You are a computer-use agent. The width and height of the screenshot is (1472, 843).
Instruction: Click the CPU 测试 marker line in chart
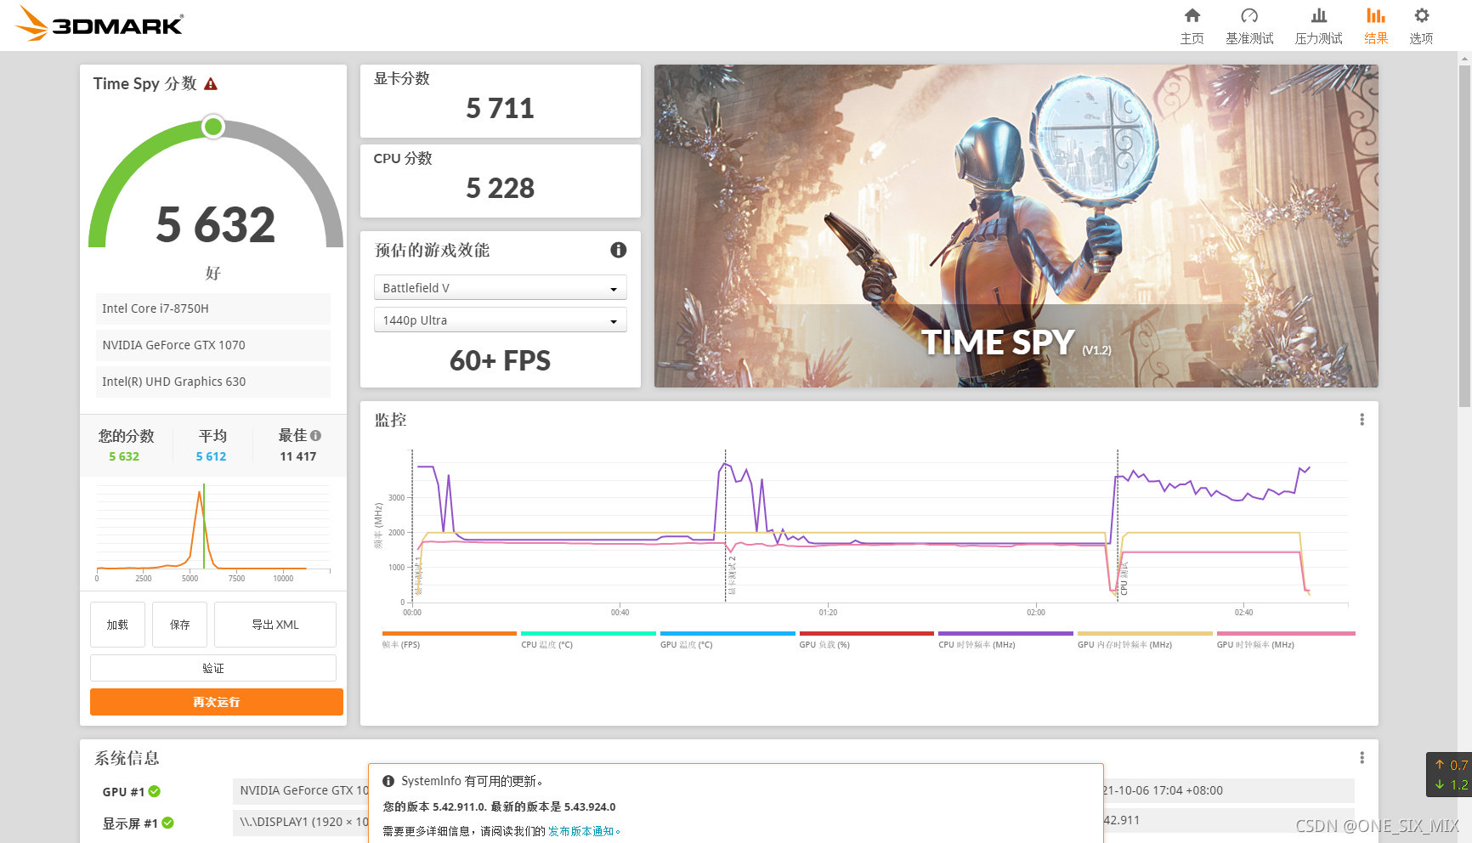coord(1118,525)
